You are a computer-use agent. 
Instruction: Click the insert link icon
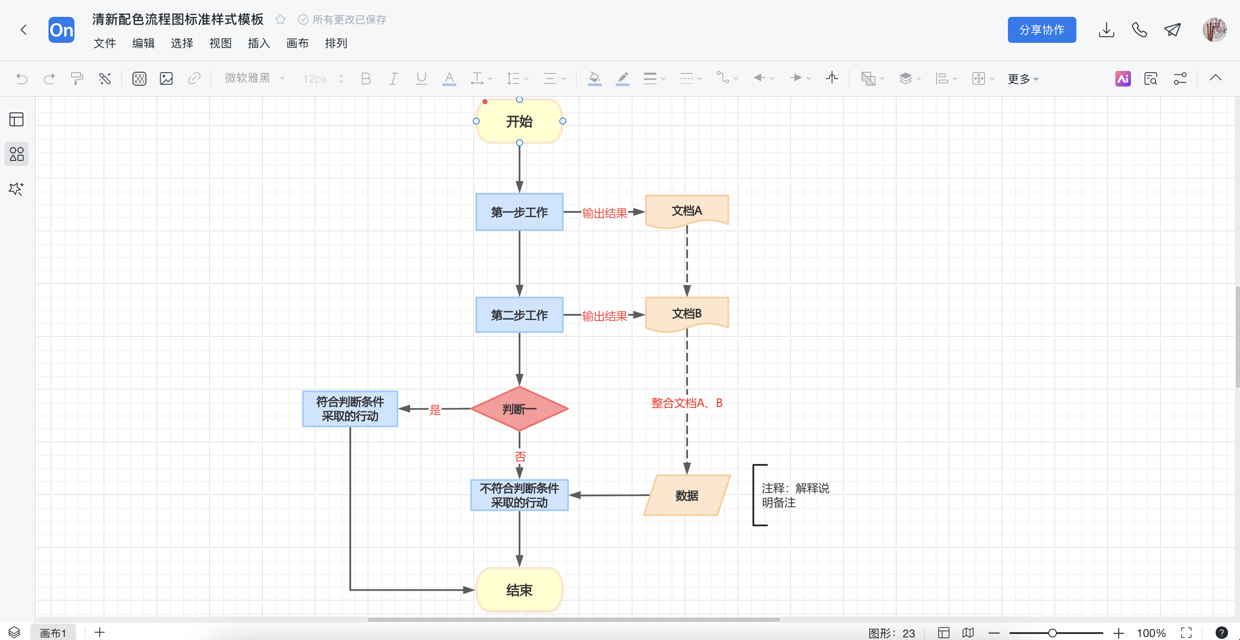194,78
